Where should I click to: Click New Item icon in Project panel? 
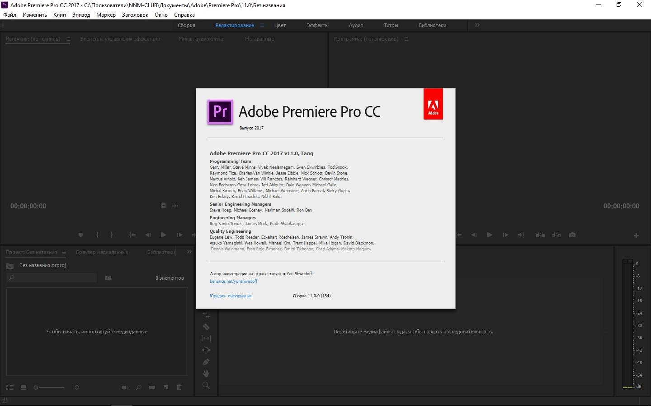pos(166,388)
